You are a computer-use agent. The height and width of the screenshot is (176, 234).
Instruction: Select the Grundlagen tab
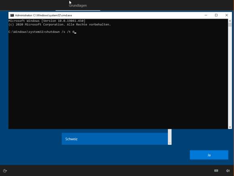tap(78, 6)
